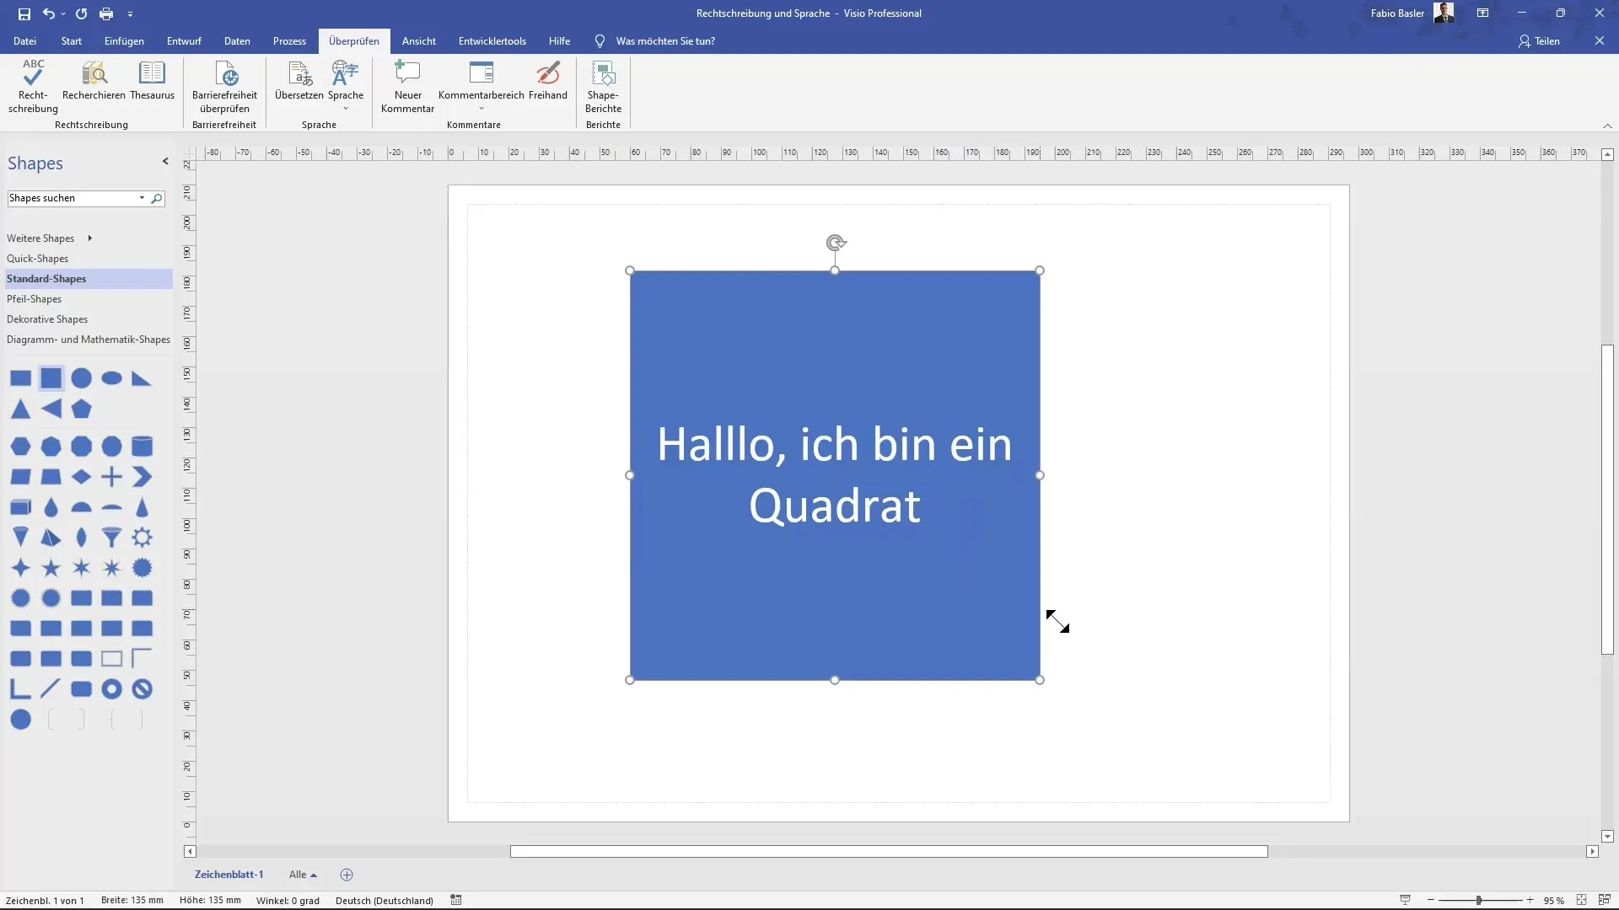Collapse the Shapes panel
Image resolution: width=1619 pixels, height=910 pixels.
point(165,162)
